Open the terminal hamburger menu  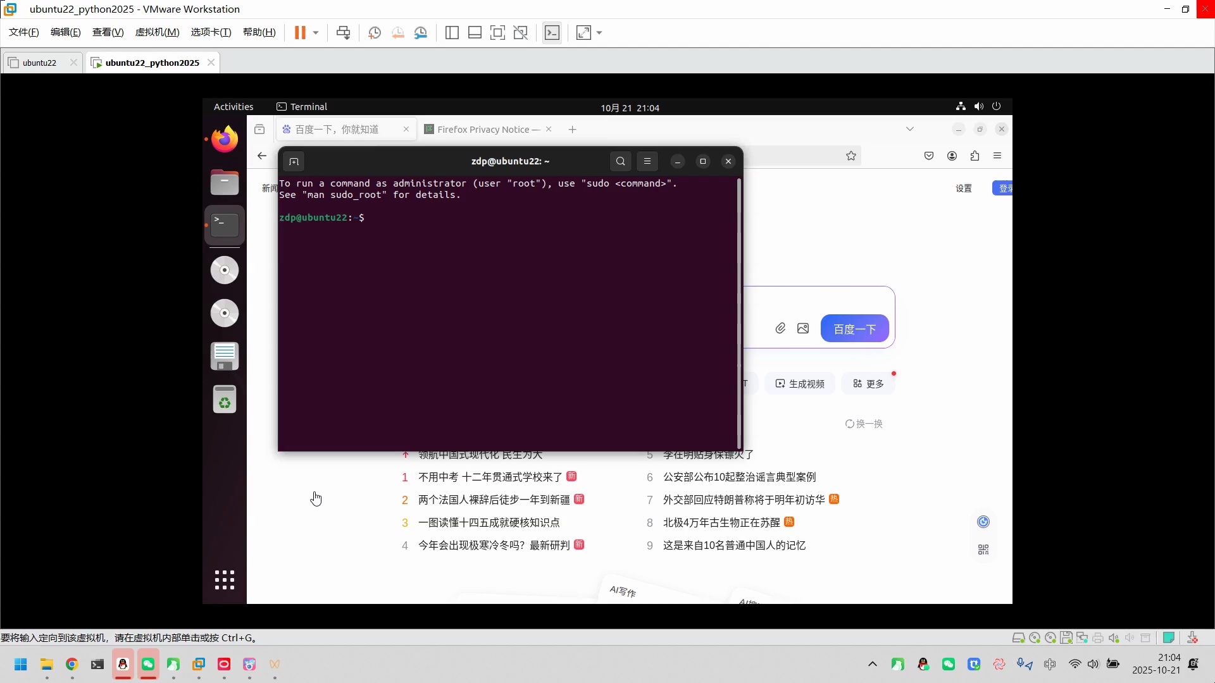tap(647, 161)
